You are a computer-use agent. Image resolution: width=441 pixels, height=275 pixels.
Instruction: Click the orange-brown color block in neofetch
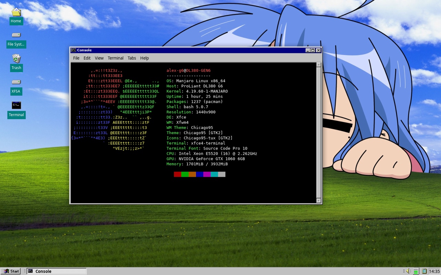(x=192, y=174)
